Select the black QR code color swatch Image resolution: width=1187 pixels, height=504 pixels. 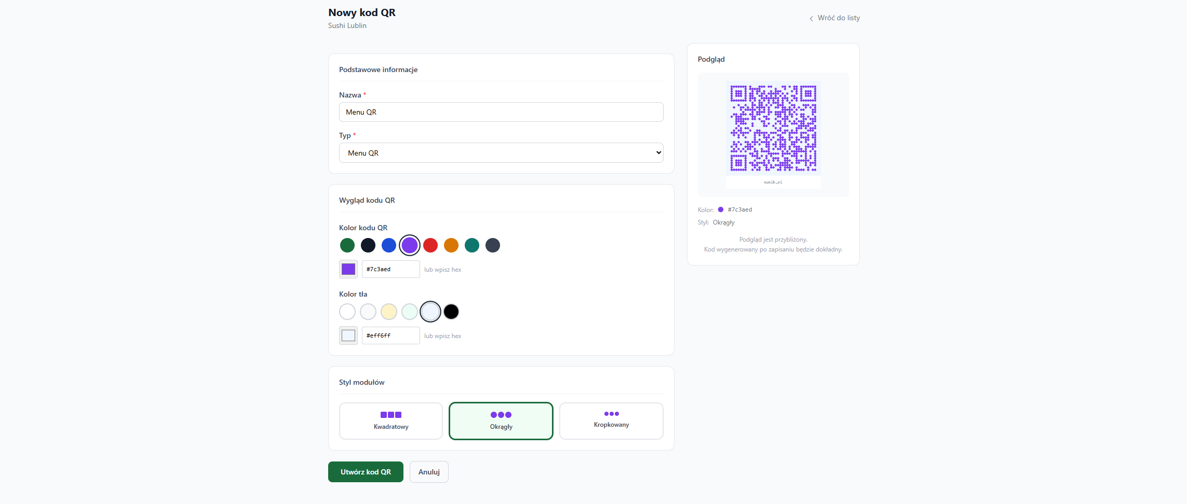[368, 245]
